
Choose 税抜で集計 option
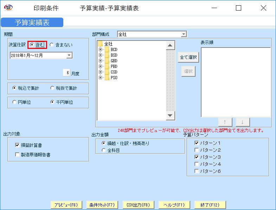click(52, 88)
